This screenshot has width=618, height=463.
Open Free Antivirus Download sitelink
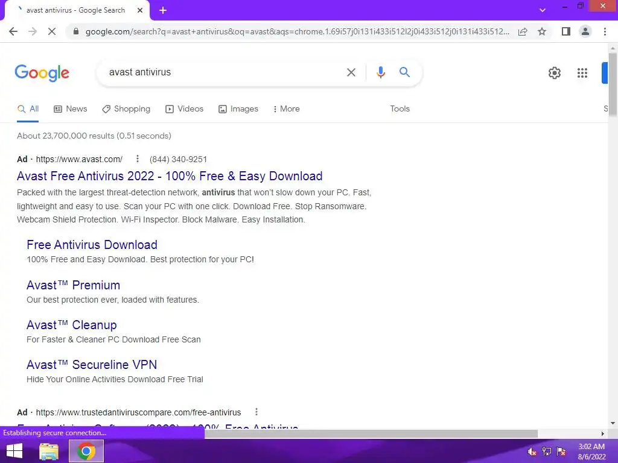(x=92, y=245)
